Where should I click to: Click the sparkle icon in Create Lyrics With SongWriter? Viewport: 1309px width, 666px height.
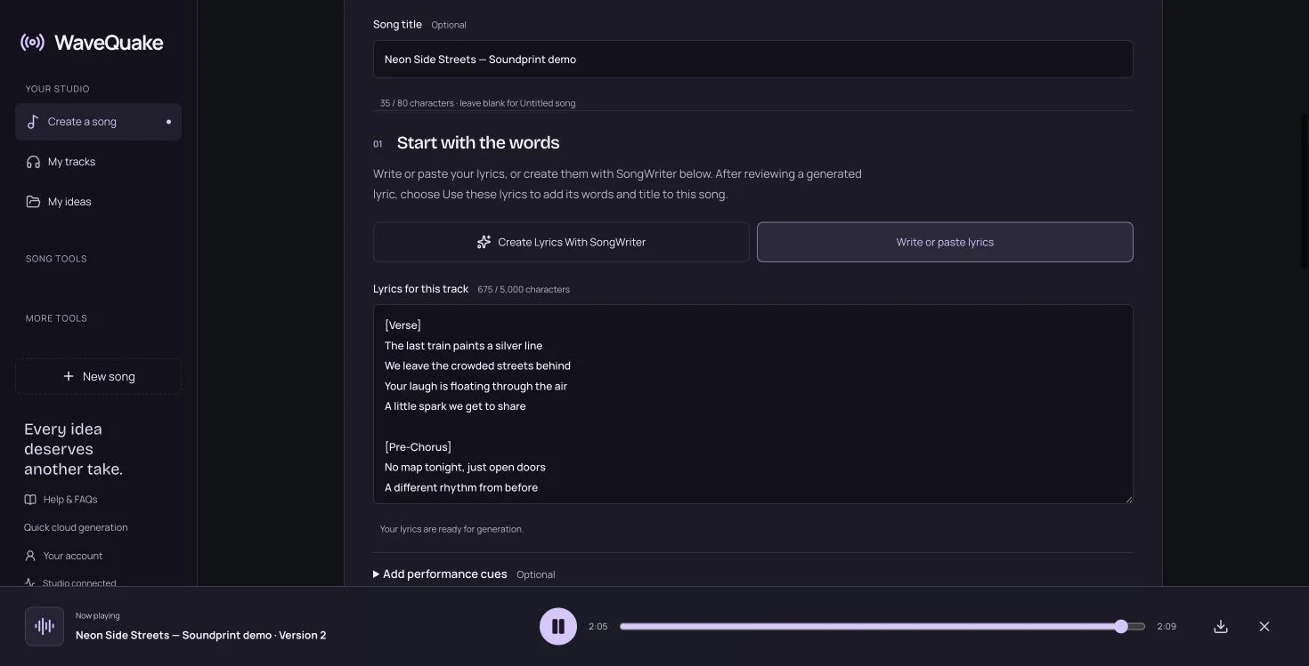click(484, 242)
